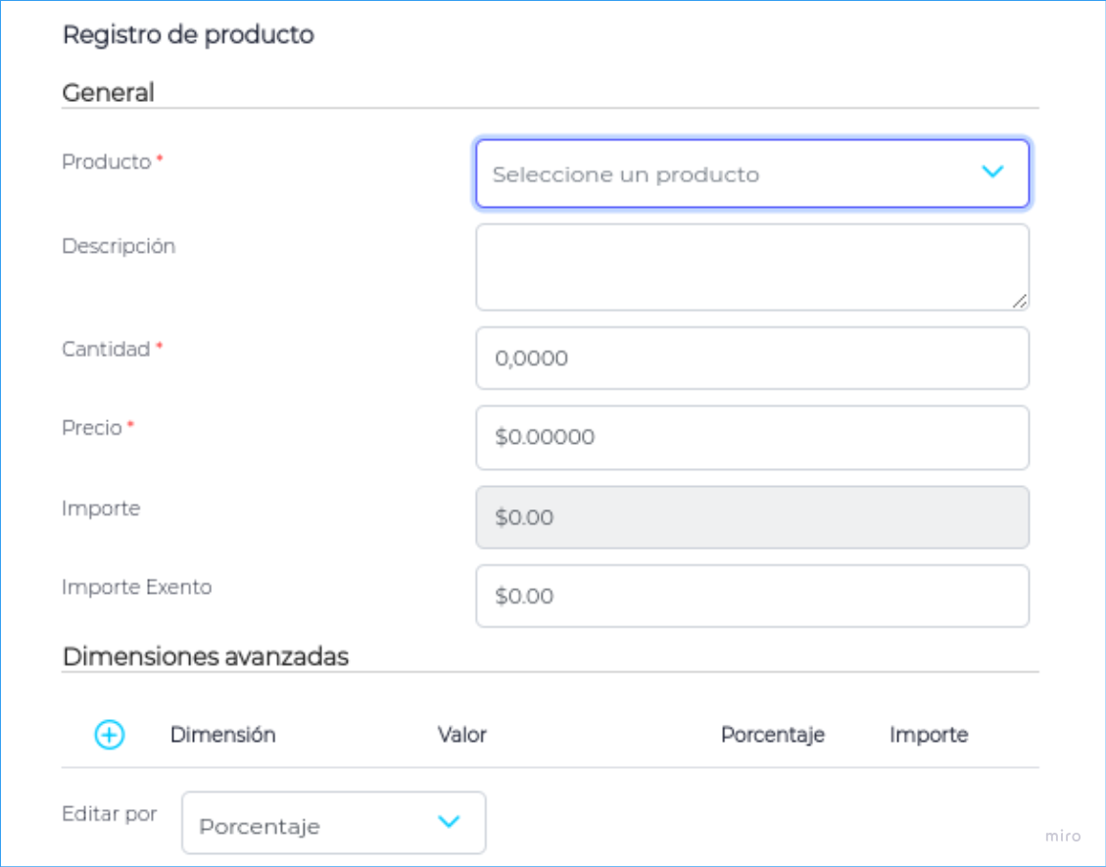Click the plus icon to add a dimension
The width and height of the screenshot is (1106, 867).
109,735
